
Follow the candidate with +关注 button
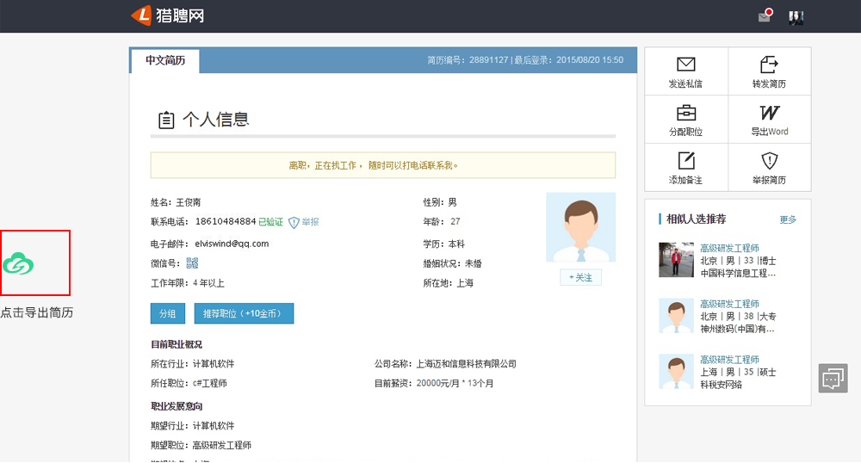click(580, 277)
